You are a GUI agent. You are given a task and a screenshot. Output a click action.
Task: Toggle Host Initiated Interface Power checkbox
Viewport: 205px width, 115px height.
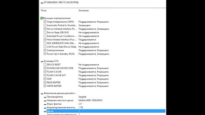(45, 39)
